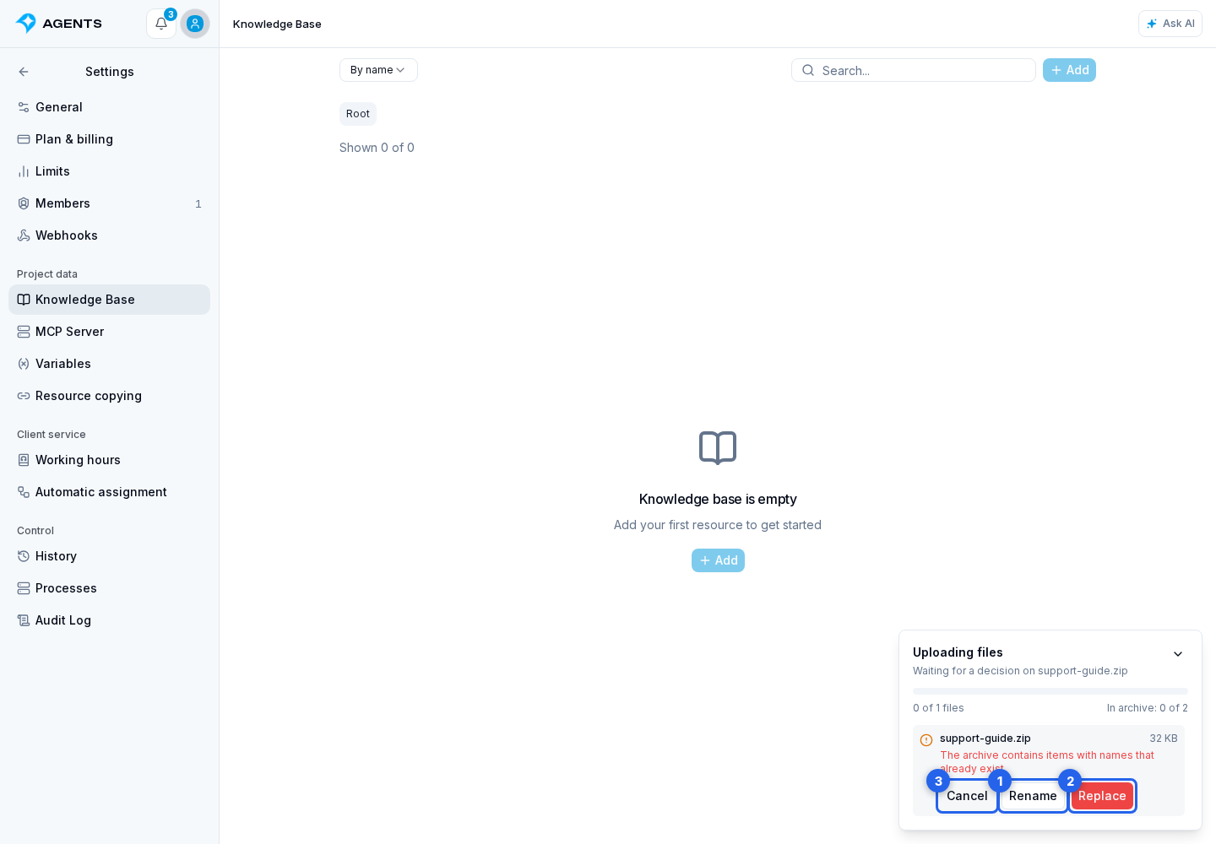Screen dimensions: 1216x844
Task: Collapse the Uploading files panel
Action: pyautogui.click(x=1178, y=654)
